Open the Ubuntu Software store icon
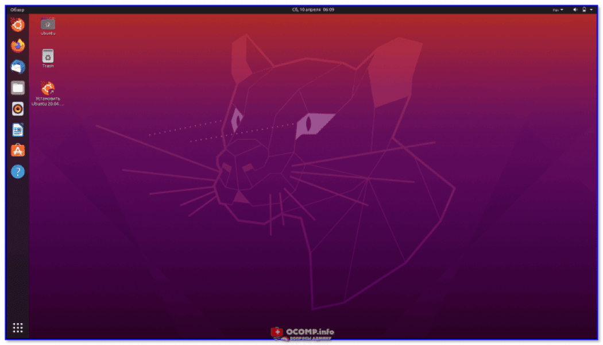Viewport: 603px width, 345px height. (x=17, y=151)
